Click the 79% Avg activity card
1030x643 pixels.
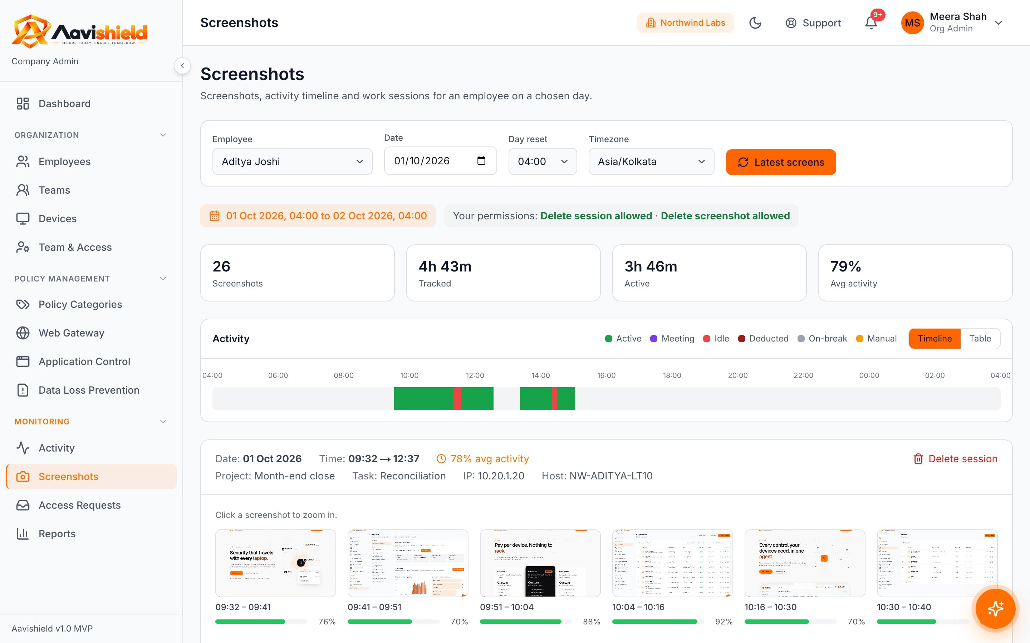pyautogui.click(x=915, y=273)
